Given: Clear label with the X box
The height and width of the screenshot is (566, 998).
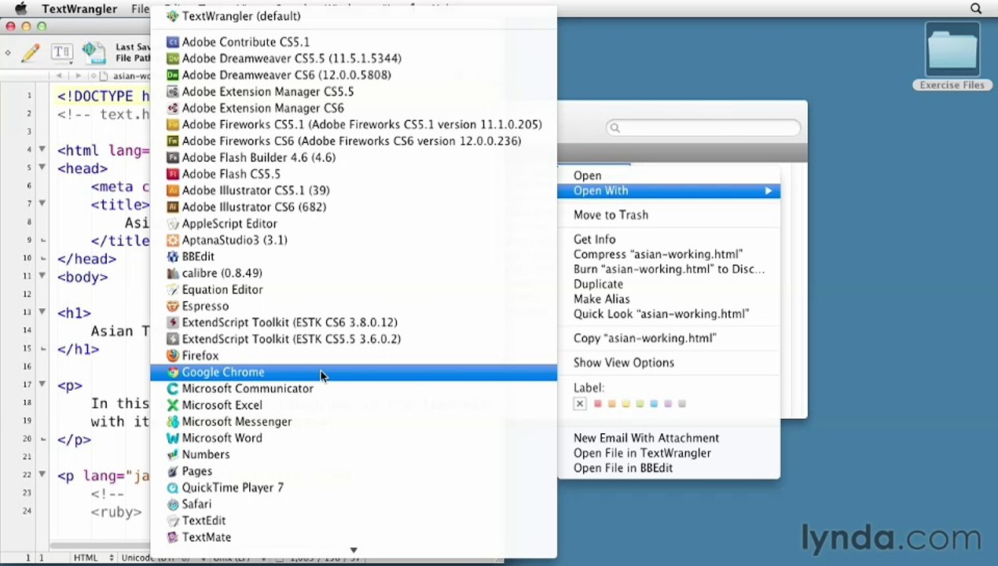Looking at the screenshot, I should click(580, 404).
